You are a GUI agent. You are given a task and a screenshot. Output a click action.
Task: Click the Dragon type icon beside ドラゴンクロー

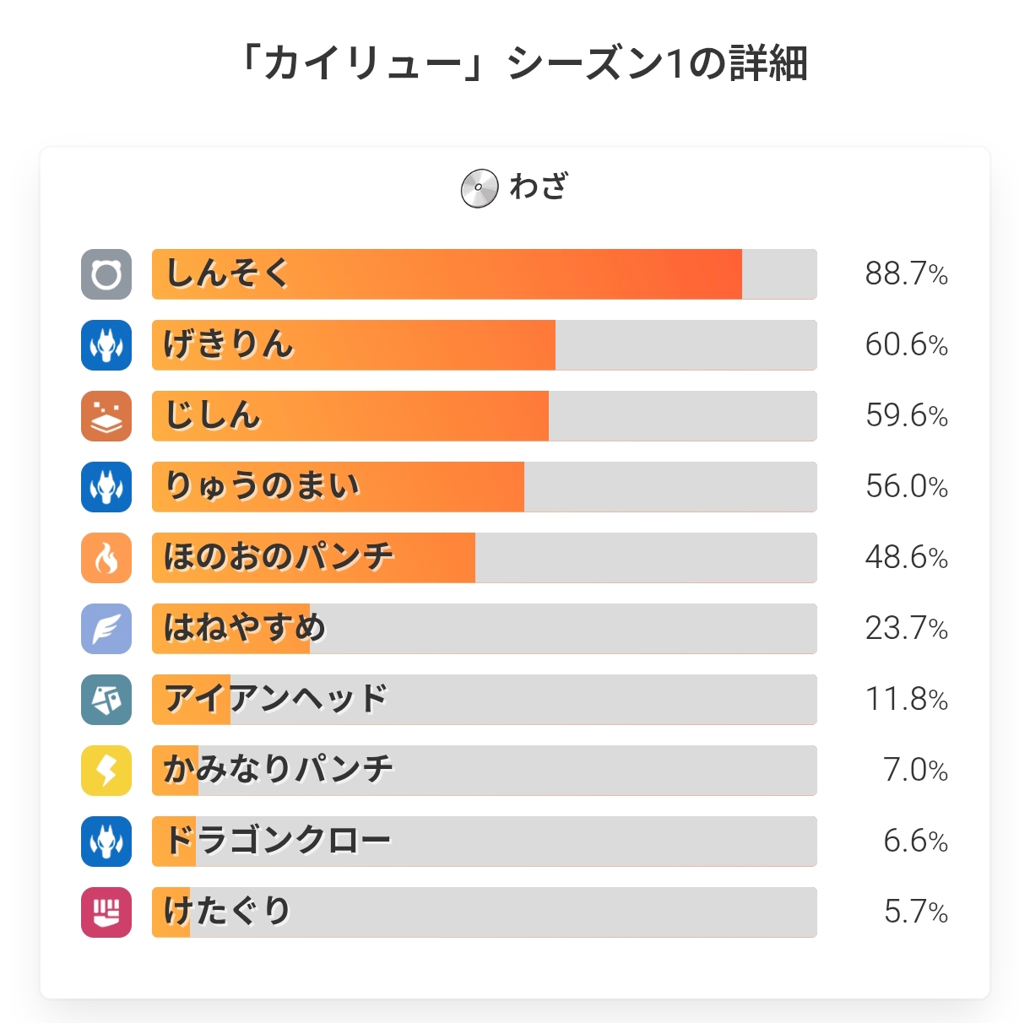pos(106,842)
